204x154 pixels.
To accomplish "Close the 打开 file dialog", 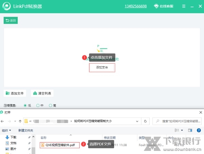I will click(x=201, y=112).
